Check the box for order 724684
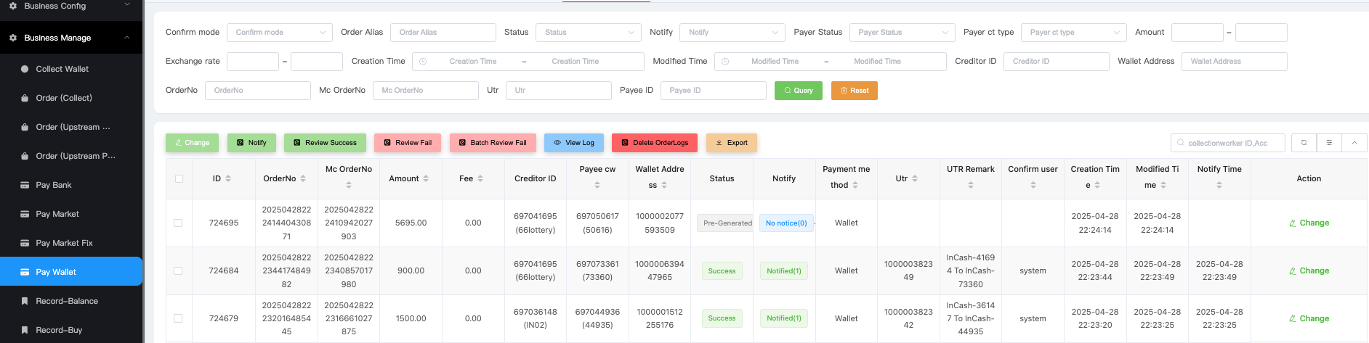The height and width of the screenshot is (343, 1369). click(178, 270)
